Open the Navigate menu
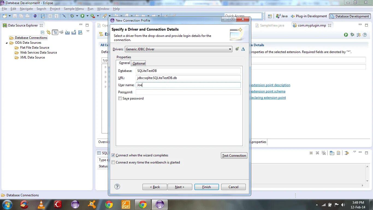This screenshot has height=210, width=373. (26, 9)
